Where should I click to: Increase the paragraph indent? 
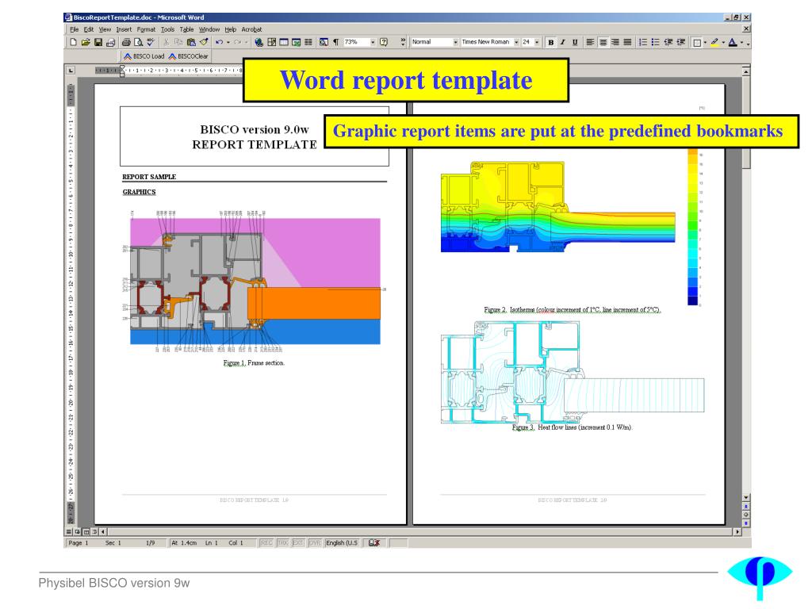(x=681, y=42)
